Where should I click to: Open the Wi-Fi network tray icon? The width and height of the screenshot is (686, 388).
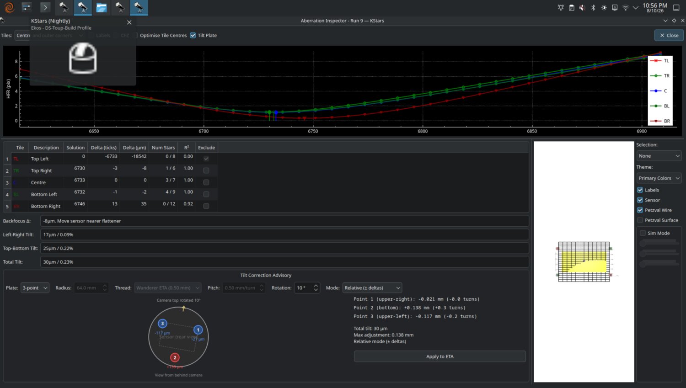click(625, 8)
